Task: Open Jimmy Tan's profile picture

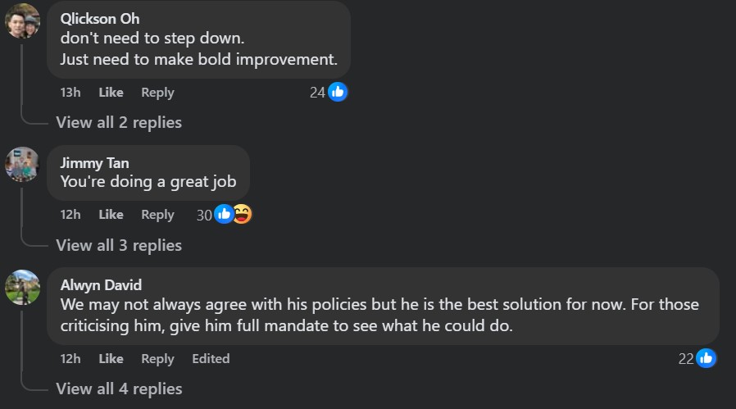Action: 22,165
